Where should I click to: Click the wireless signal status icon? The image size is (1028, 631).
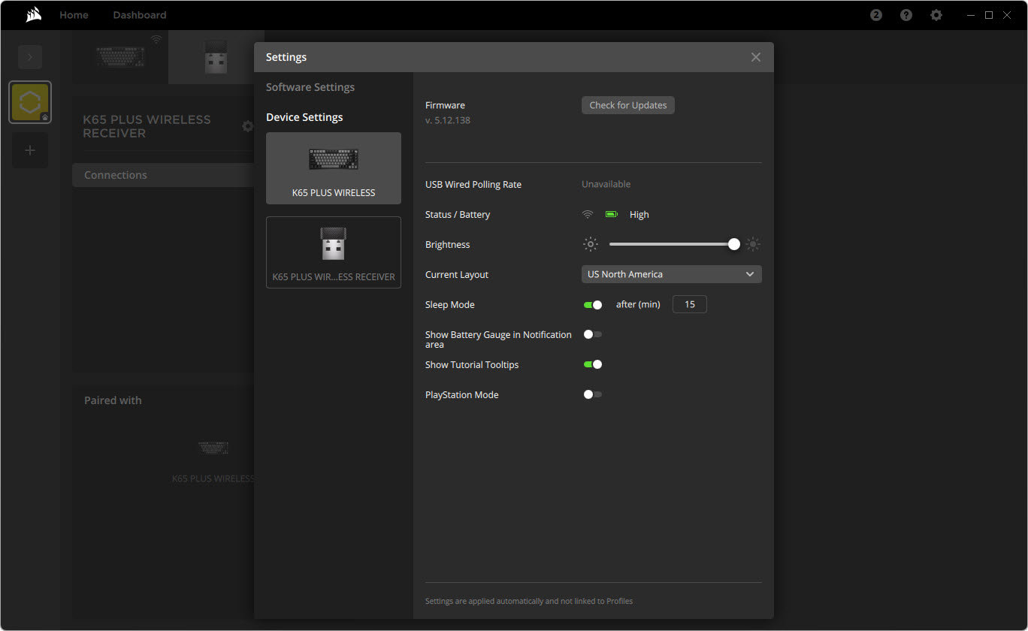pos(588,214)
